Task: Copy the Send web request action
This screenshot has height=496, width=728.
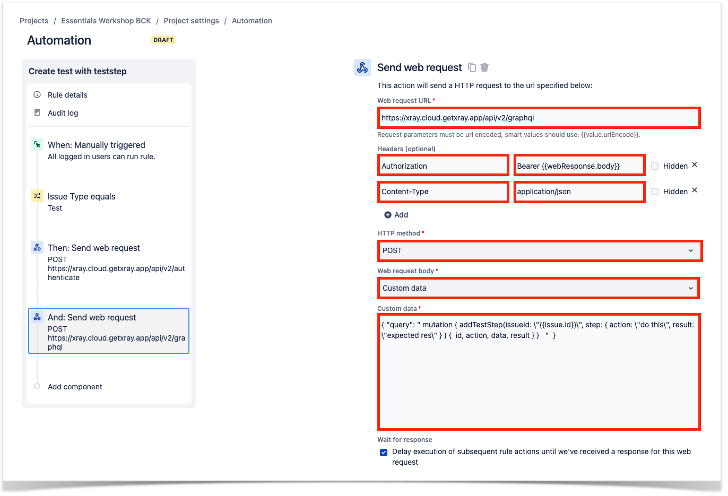Action: click(472, 67)
